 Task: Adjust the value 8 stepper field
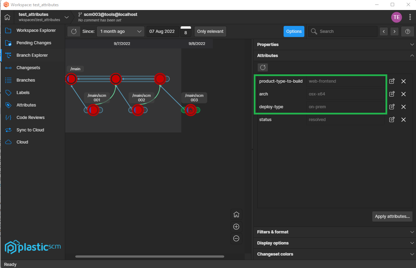click(x=186, y=31)
